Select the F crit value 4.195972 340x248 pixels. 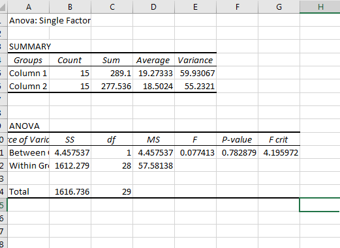(279, 152)
